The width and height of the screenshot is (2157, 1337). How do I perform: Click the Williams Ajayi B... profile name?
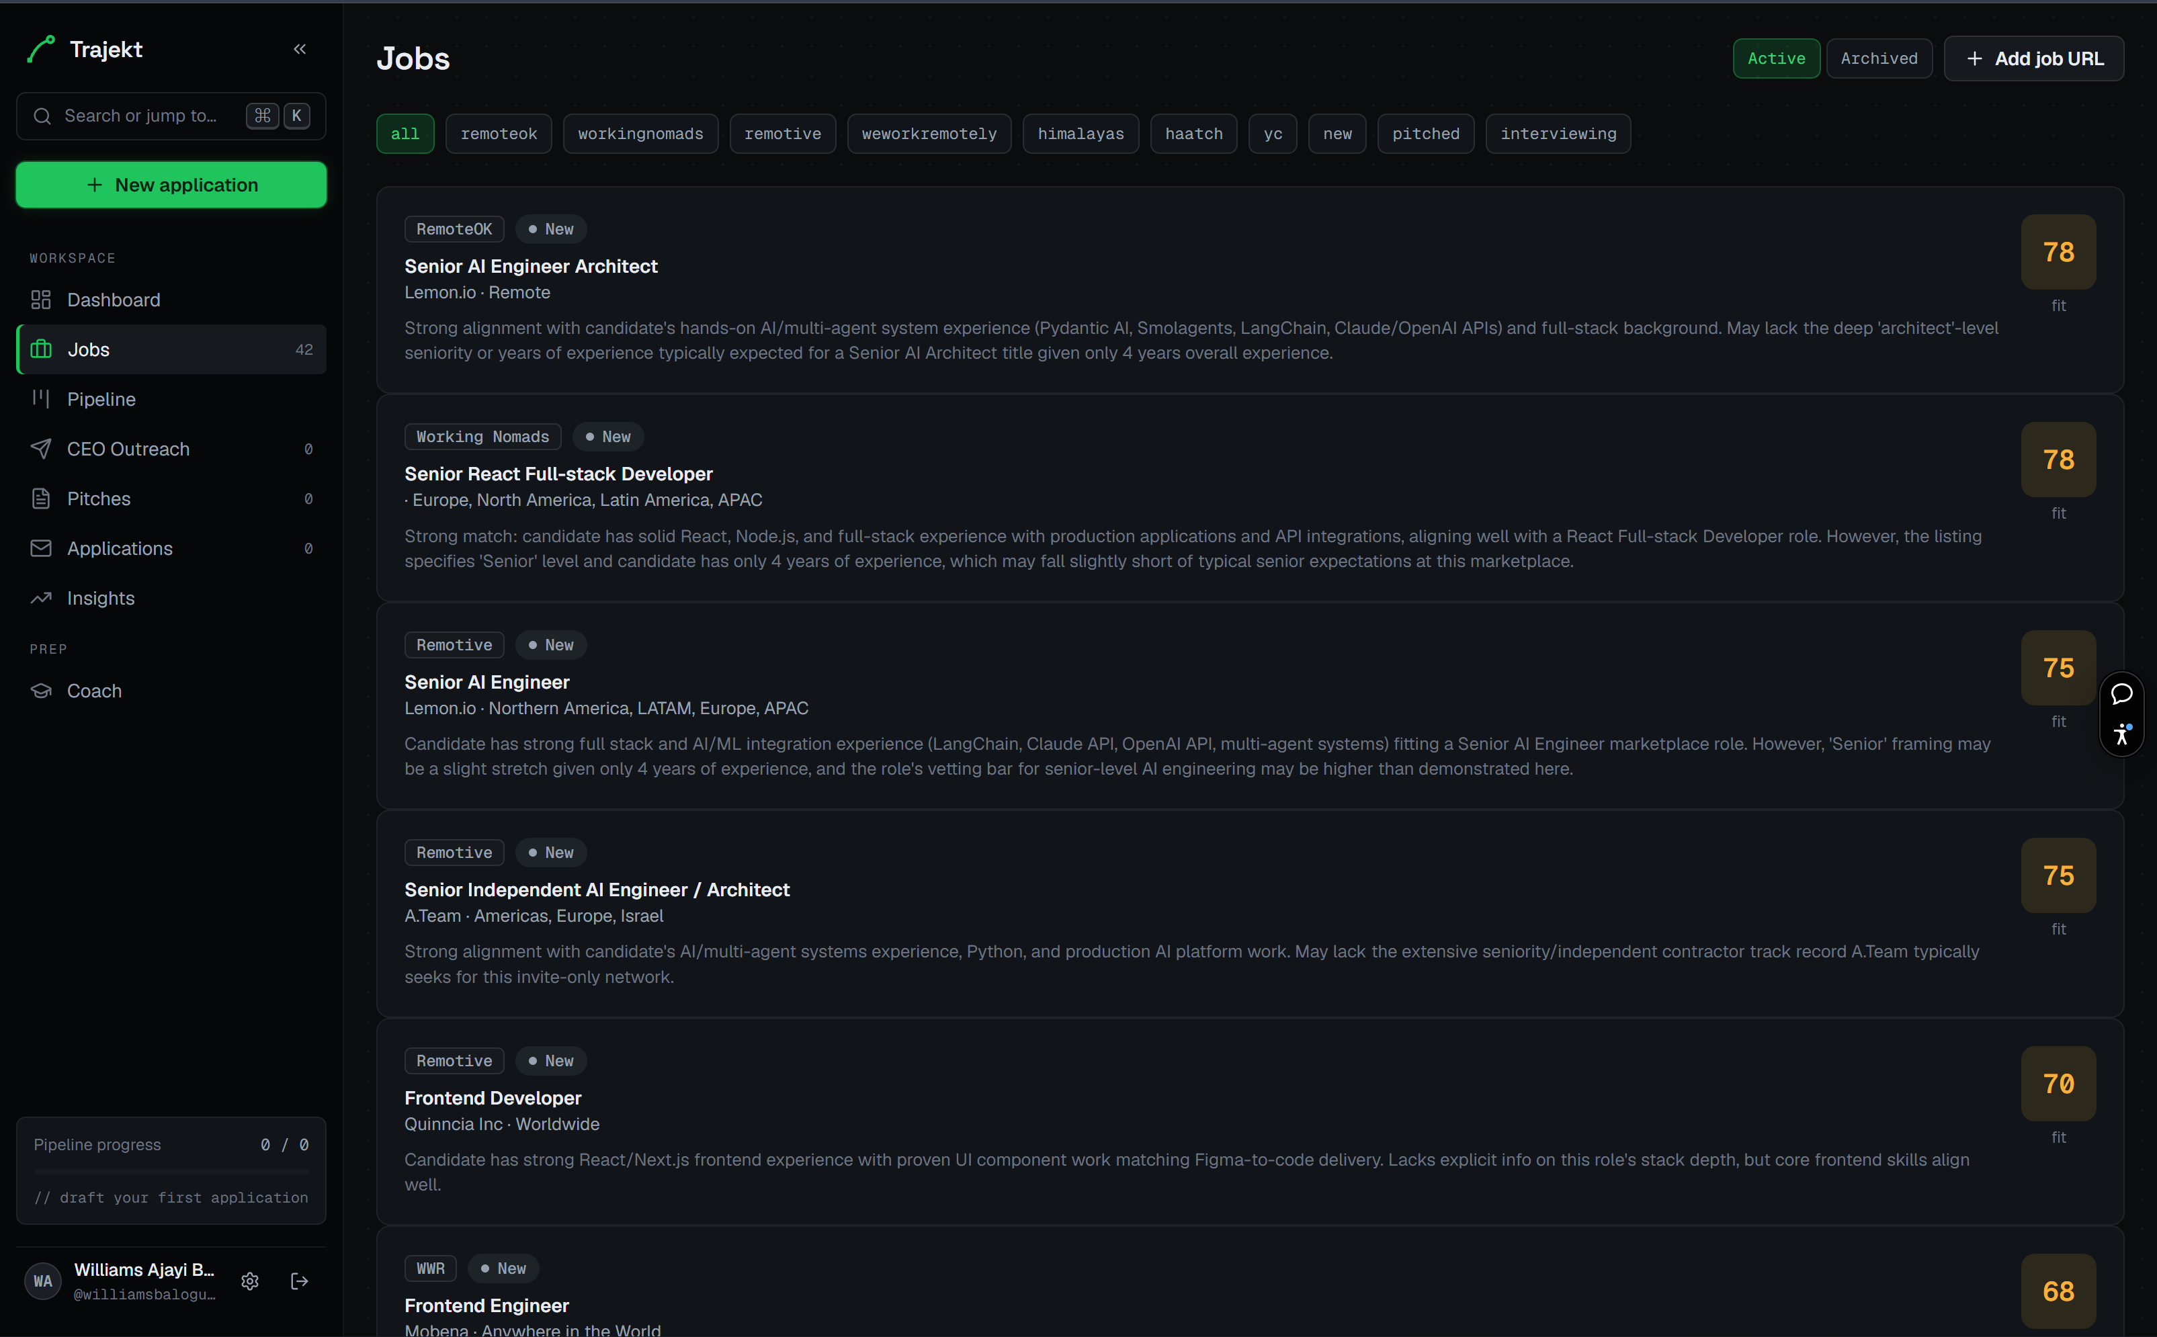[144, 1270]
